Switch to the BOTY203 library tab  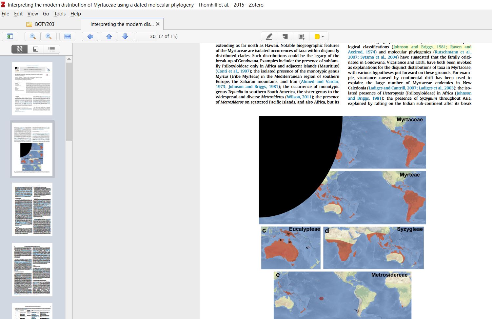pyautogui.click(x=40, y=24)
